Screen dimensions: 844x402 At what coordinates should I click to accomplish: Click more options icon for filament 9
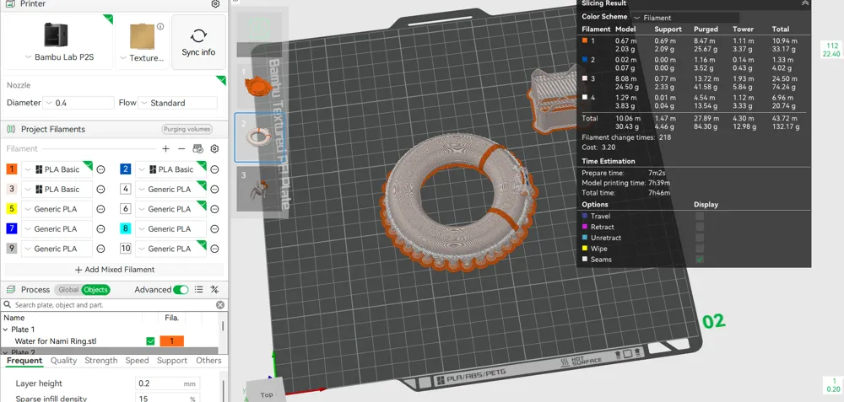pyautogui.click(x=100, y=249)
